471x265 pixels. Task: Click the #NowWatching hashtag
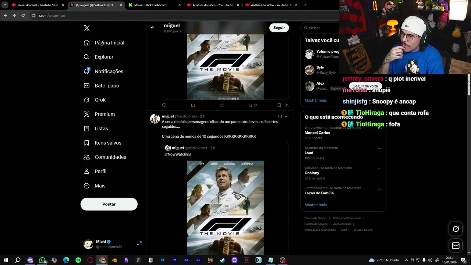[x=178, y=154]
